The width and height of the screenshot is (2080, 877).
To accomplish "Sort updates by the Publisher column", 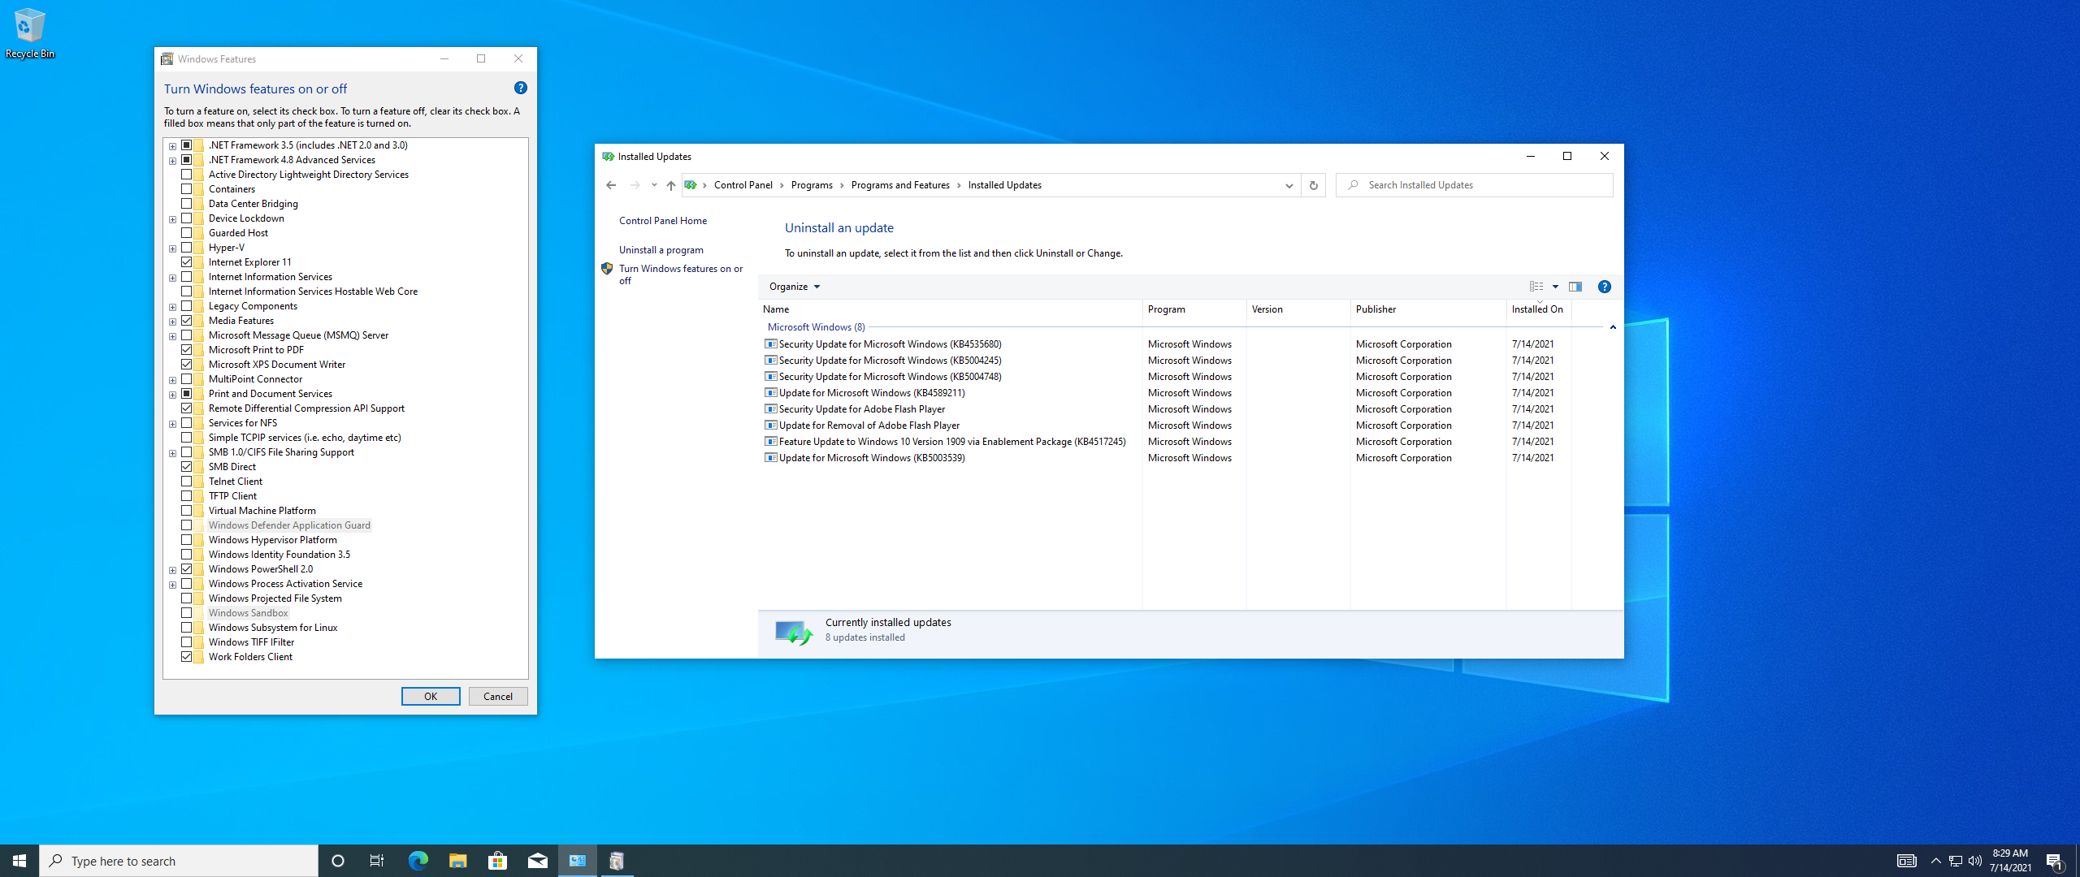I will tap(1428, 309).
